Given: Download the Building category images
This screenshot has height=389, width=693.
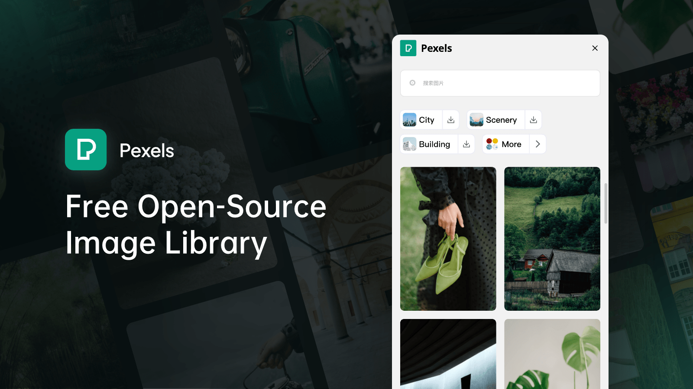Looking at the screenshot, I should [x=466, y=144].
